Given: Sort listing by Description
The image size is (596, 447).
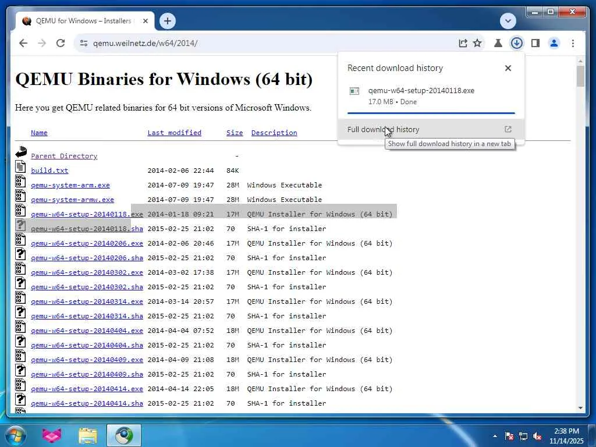Looking at the screenshot, I should pyautogui.click(x=274, y=133).
